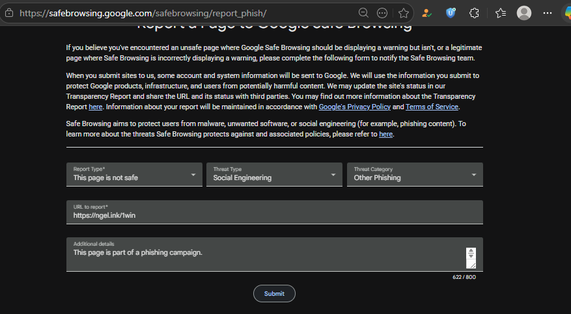
Task: Click the textarea resize handle
Action: pos(472,265)
